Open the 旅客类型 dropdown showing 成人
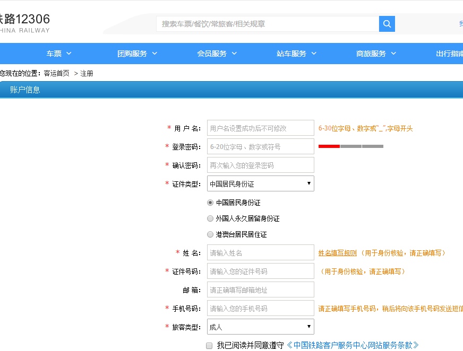463x351 pixels. coord(260,327)
